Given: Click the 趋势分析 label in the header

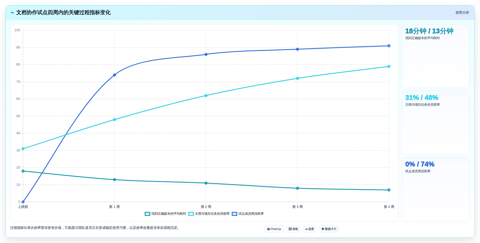Looking at the screenshot, I should pos(462,13).
